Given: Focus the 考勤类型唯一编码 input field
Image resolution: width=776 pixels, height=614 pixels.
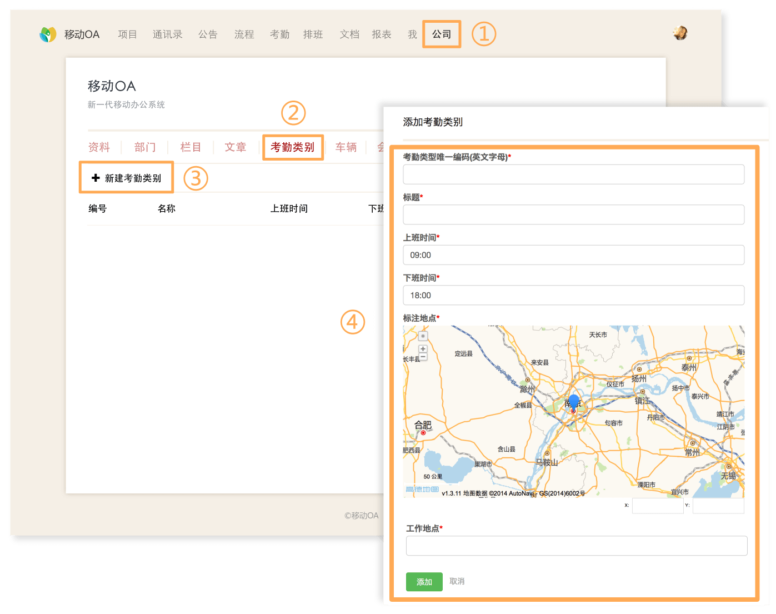Looking at the screenshot, I should 573,174.
